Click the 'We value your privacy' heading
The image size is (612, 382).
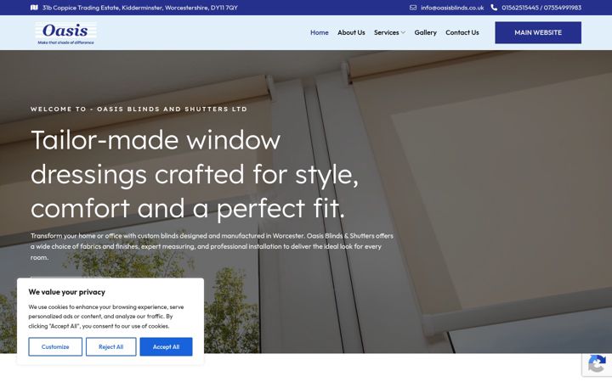(67, 292)
